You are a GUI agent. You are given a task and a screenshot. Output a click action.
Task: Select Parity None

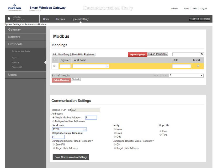pyautogui.click(x=115, y=129)
